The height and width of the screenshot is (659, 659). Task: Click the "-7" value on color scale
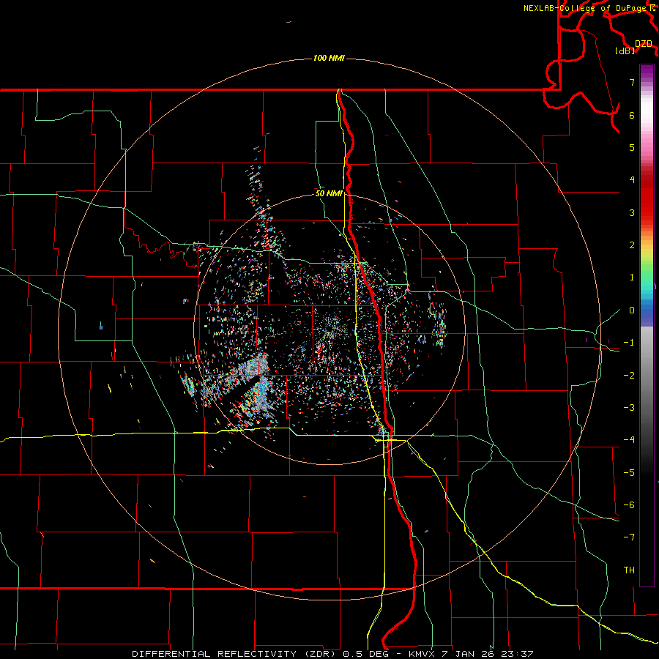click(629, 537)
